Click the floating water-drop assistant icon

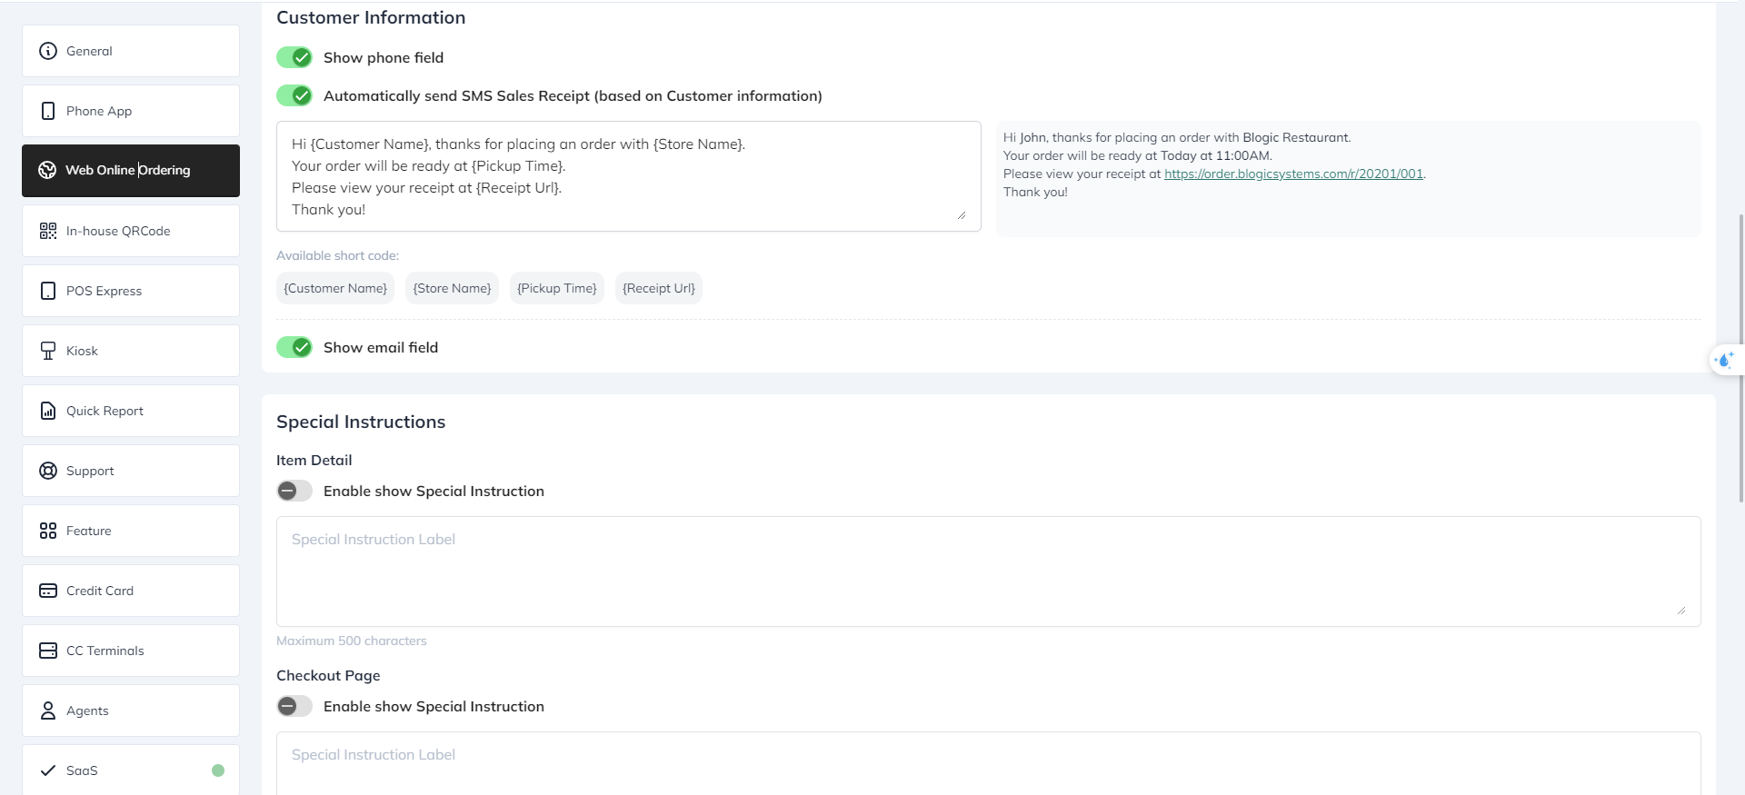point(1724,360)
